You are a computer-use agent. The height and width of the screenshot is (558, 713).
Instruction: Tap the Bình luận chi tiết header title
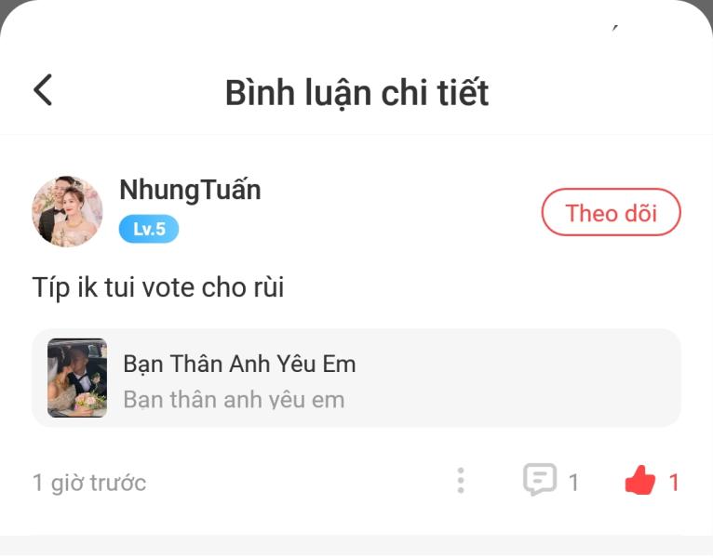356,93
